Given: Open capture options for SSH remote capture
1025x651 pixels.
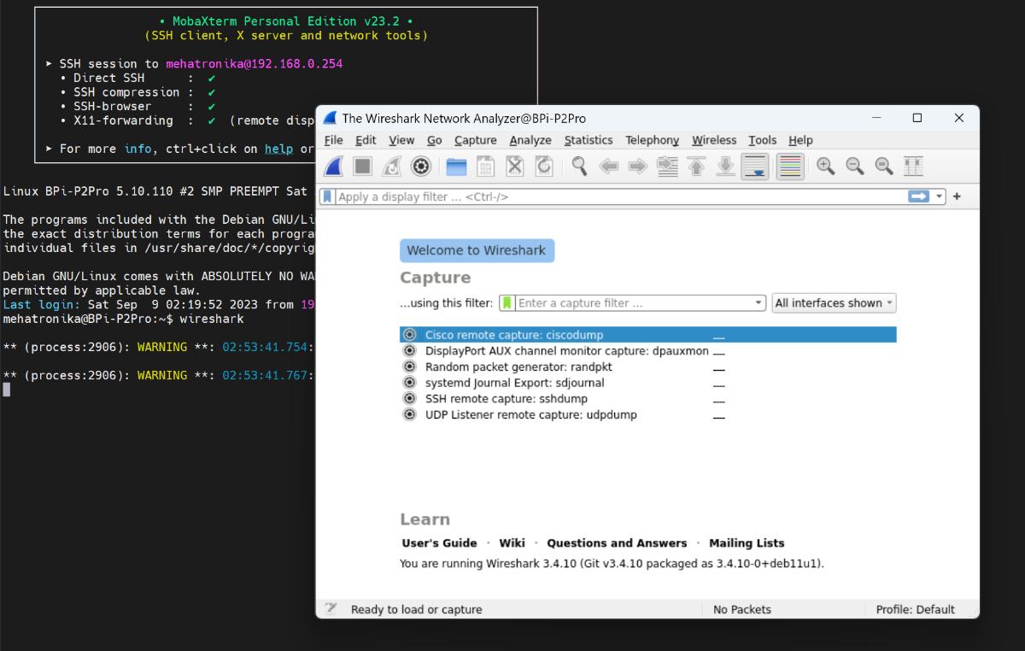Looking at the screenshot, I should (x=409, y=399).
